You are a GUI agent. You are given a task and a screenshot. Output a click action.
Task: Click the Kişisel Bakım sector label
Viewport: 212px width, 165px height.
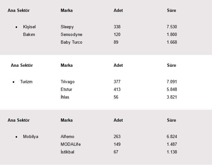click(x=29, y=31)
